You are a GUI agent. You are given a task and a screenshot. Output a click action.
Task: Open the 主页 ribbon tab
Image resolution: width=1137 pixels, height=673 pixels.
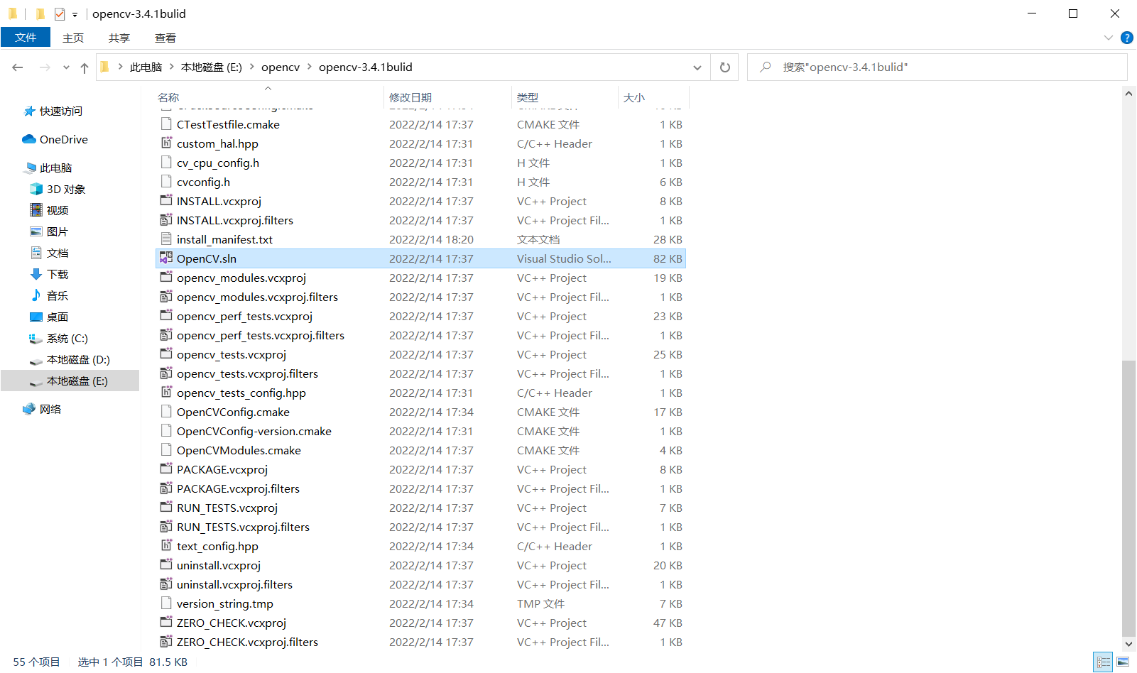(x=73, y=38)
